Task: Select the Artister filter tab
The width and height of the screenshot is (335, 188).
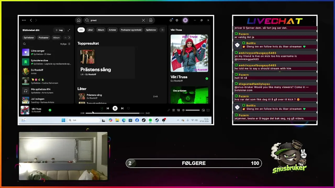Action: 113,30
